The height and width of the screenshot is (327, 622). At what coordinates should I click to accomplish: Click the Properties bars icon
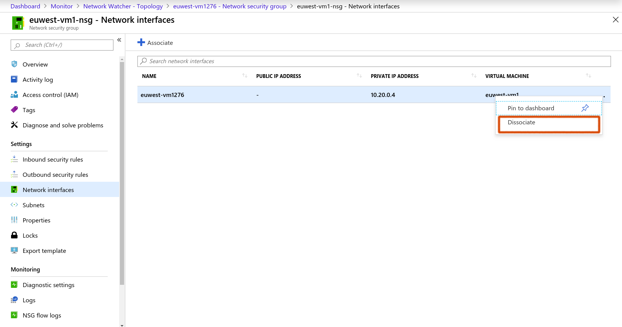(14, 220)
